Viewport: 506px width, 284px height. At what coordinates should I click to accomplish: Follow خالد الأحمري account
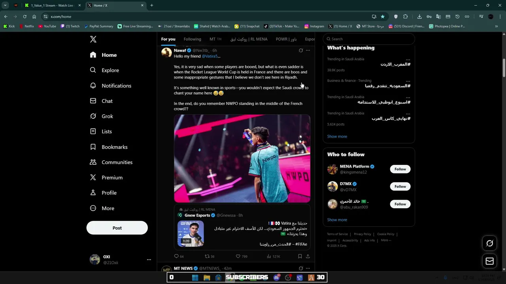point(400,204)
